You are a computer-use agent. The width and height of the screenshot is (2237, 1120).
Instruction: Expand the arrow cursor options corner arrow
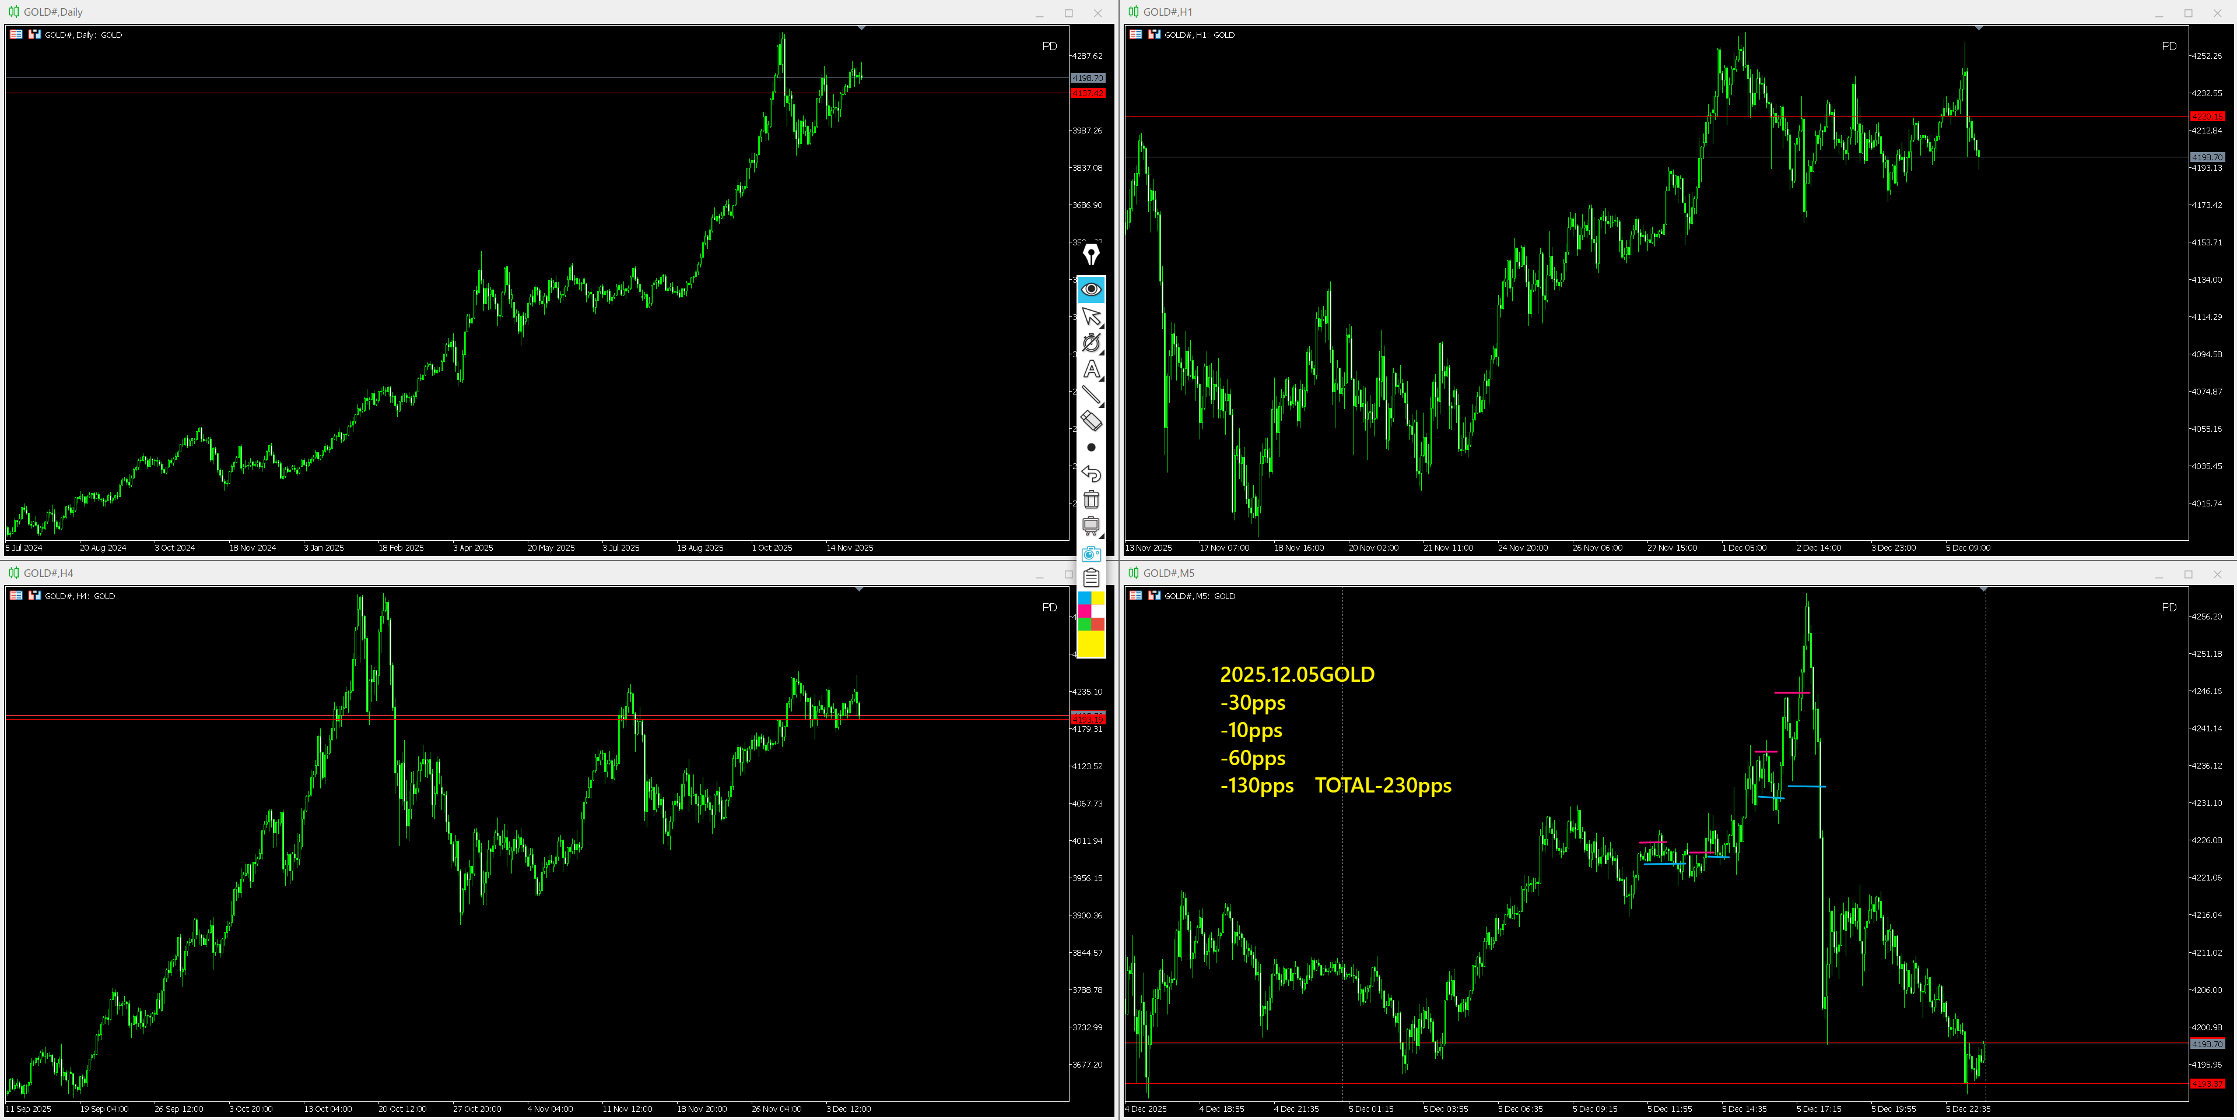(x=1101, y=327)
